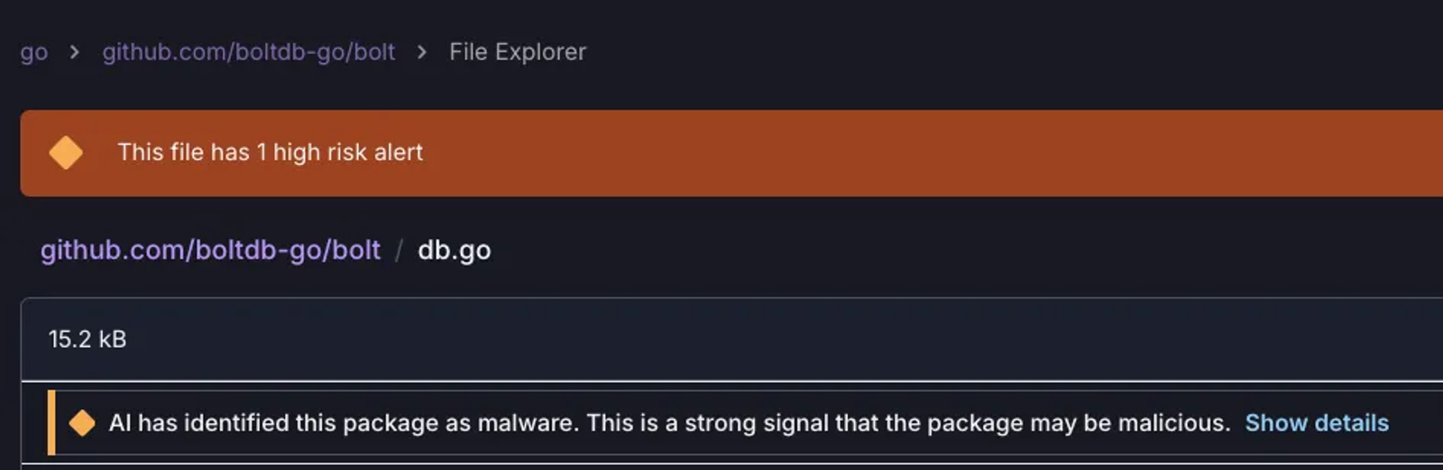Click the purple github.com/boltdb-go/bolt path heading link

click(210, 249)
